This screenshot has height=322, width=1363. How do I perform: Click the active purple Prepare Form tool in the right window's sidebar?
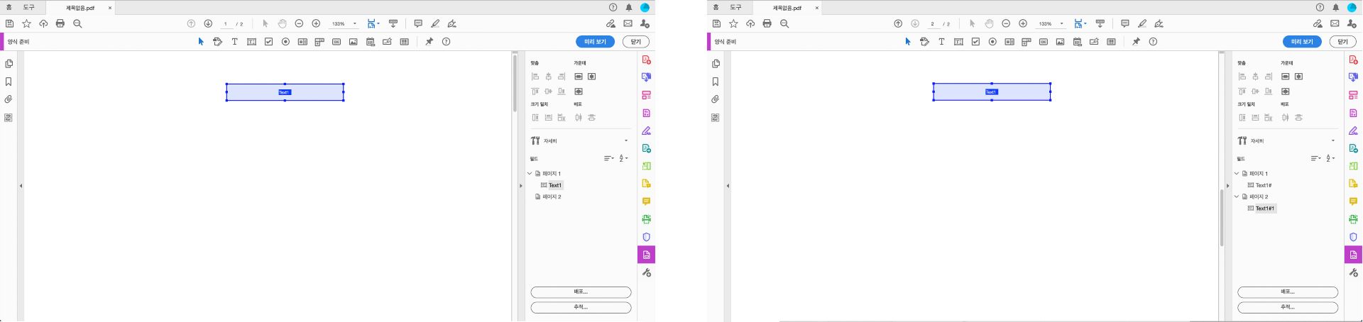point(1353,255)
